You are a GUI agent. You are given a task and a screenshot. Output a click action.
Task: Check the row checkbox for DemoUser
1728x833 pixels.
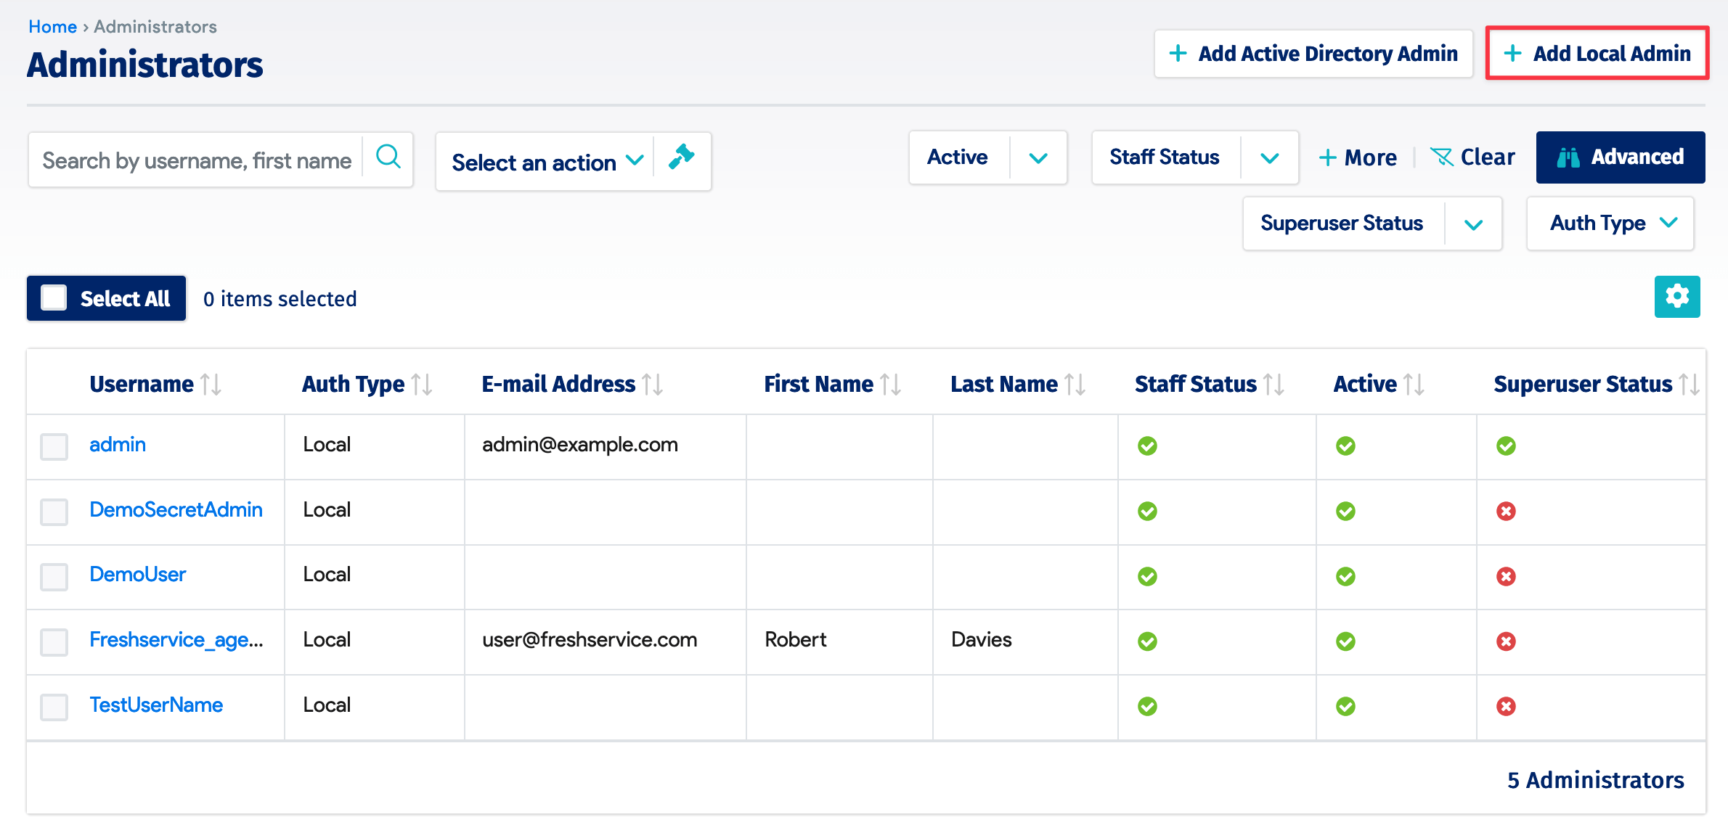coord(54,577)
